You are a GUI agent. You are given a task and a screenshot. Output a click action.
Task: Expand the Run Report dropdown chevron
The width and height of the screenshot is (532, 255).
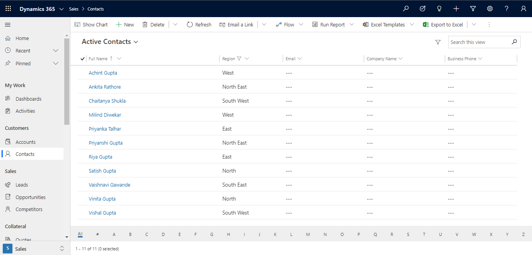[352, 24]
